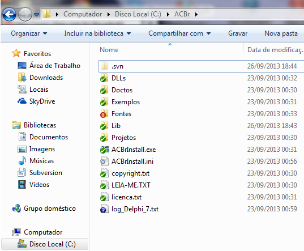The width and height of the screenshot is (304, 251).
Task: Click the Gravar toolbar command
Action: point(238,33)
